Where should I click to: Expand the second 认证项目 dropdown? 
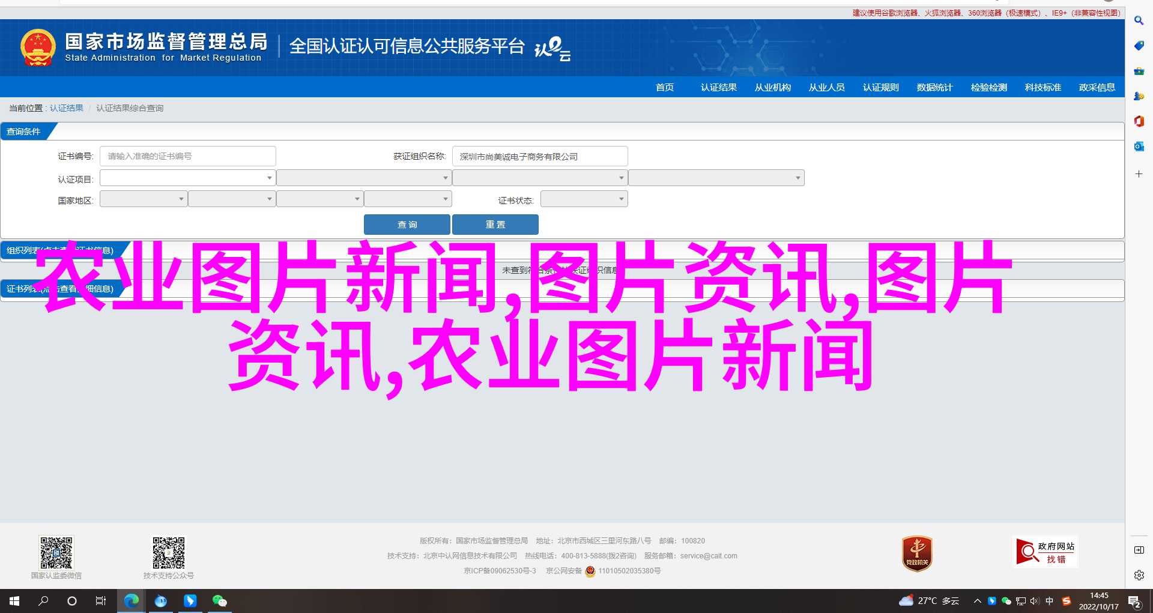364,178
